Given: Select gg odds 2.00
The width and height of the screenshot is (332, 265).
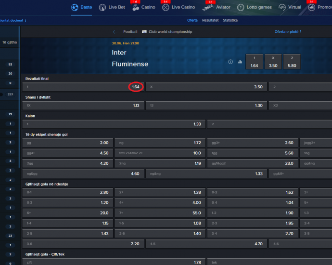Looking at the screenshot, I should pyautogui.click(x=67, y=143).
